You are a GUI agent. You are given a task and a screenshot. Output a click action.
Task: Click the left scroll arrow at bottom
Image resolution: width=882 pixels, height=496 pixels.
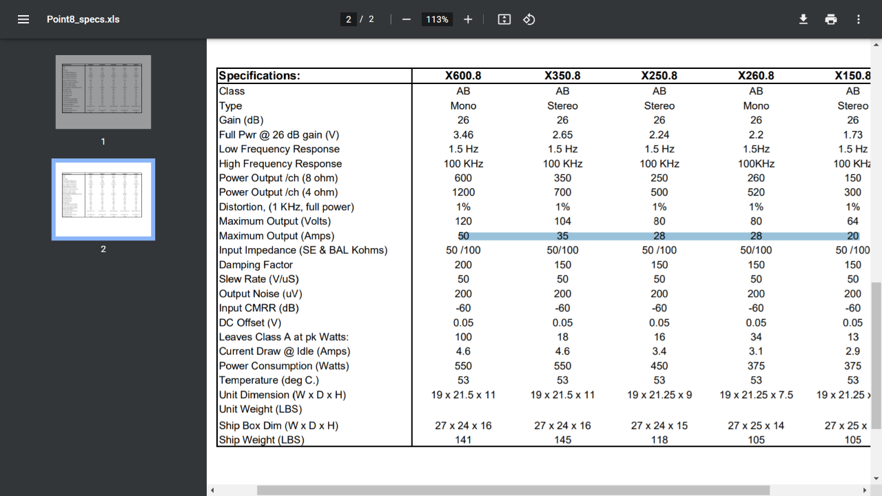pyautogui.click(x=212, y=490)
